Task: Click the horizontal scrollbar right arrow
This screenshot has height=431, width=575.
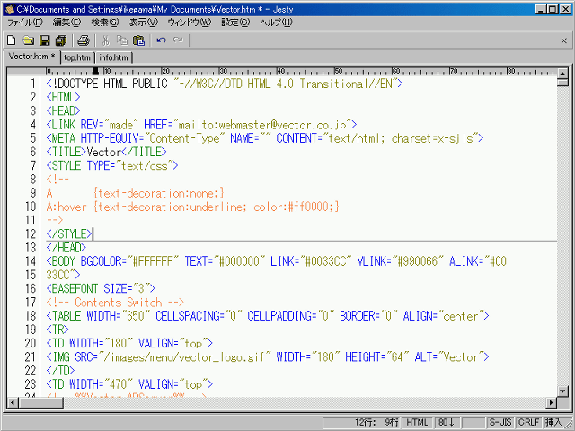Action: point(551,403)
